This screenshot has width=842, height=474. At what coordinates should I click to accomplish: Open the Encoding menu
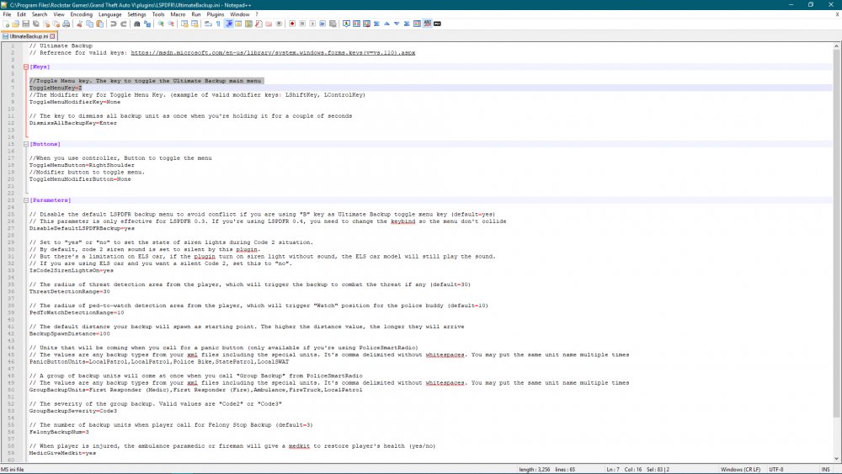(82, 14)
